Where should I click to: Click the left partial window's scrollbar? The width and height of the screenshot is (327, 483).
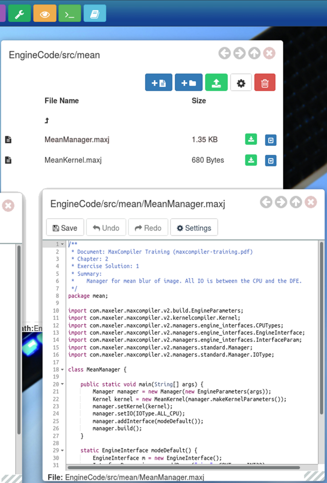(x=19, y=340)
